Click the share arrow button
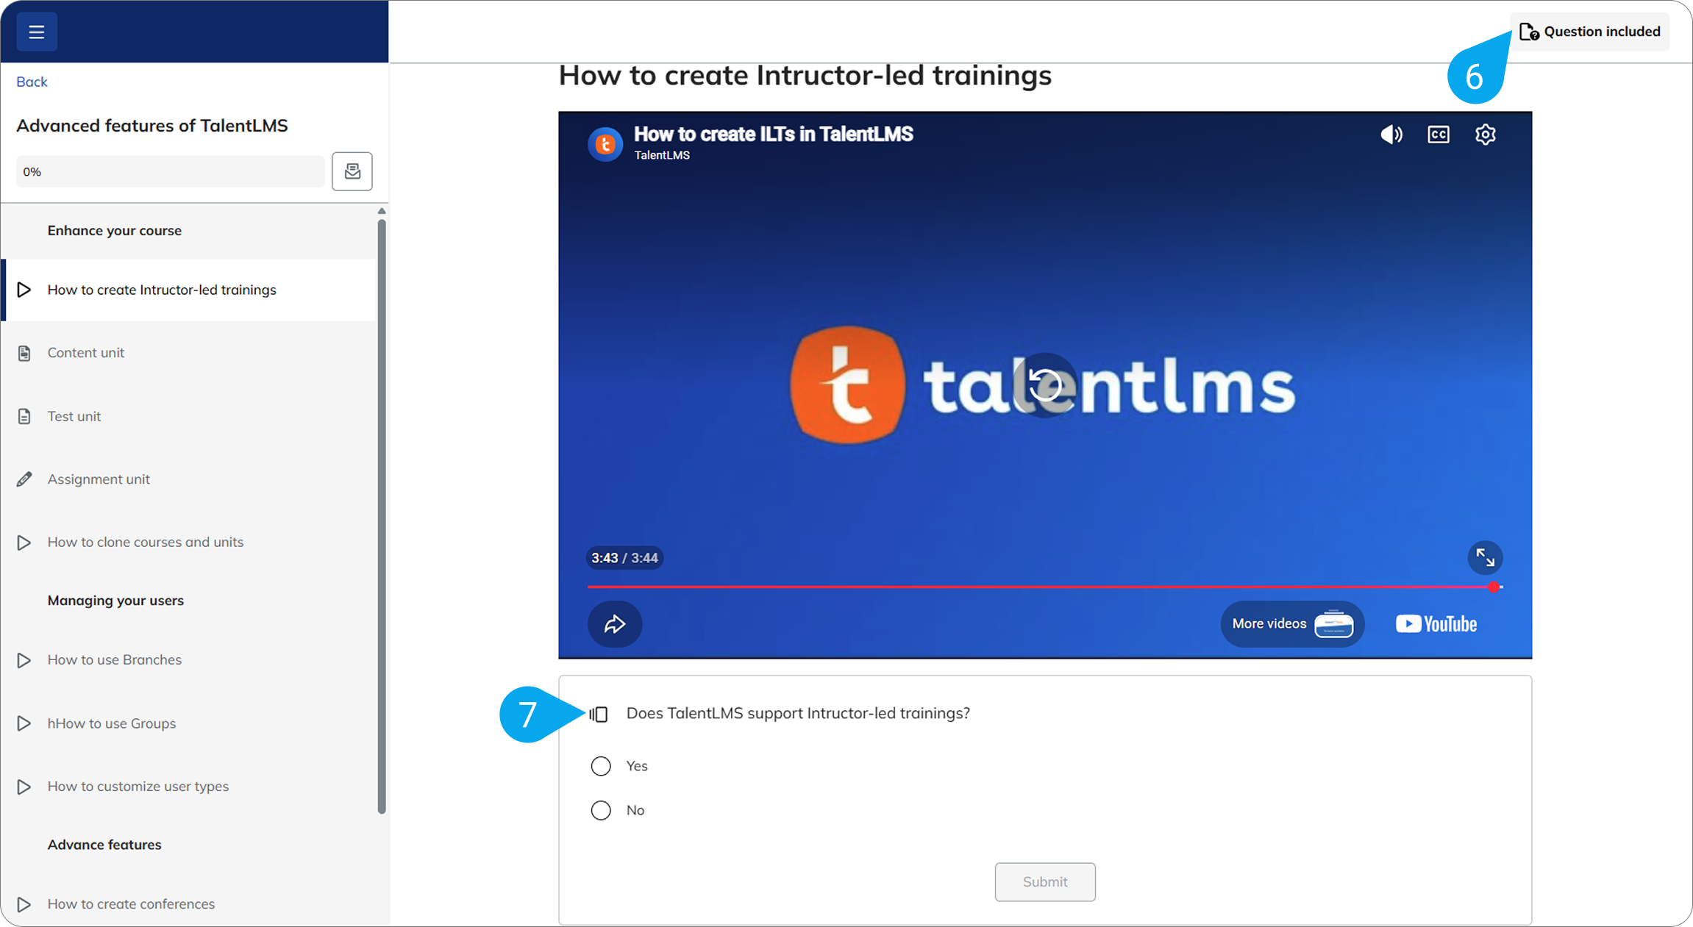The width and height of the screenshot is (1693, 927). [x=615, y=624]
